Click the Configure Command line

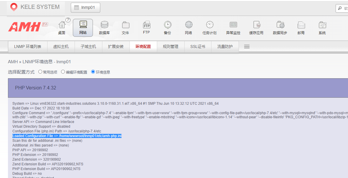[180, 115]
